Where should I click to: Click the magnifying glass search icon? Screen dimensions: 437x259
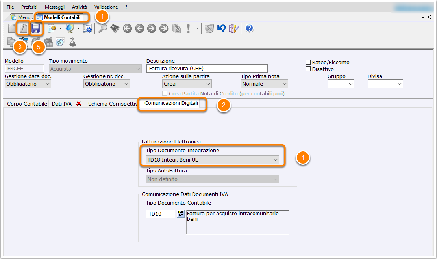(103, 28)
